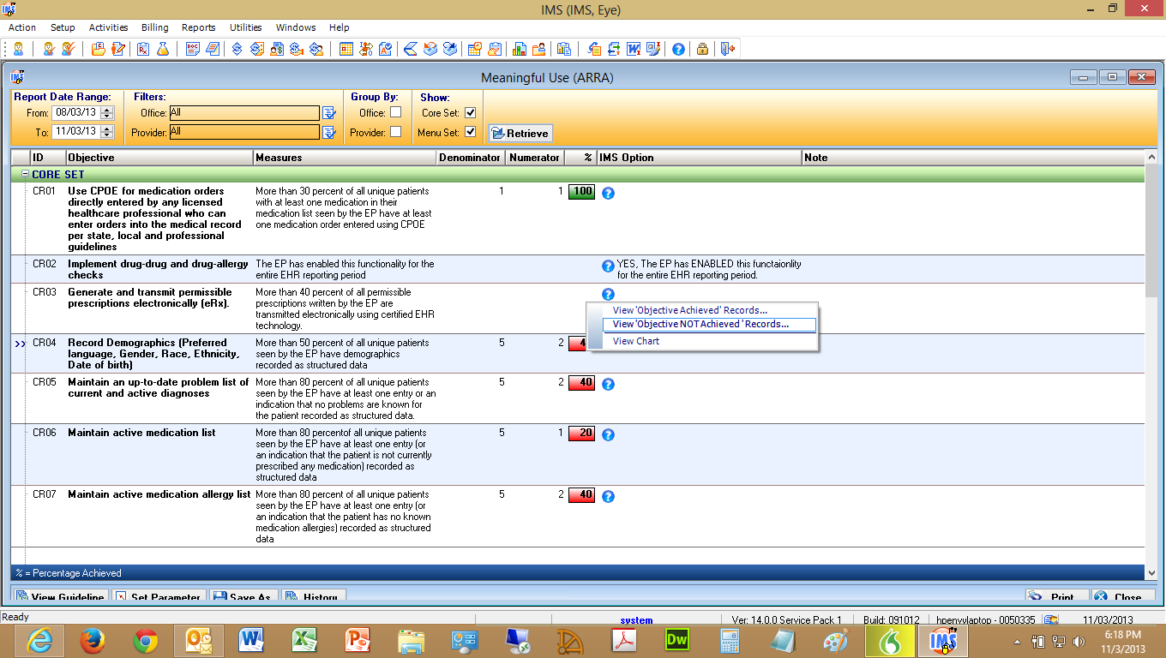Click the red 20 percent indicator

(581, 434)
